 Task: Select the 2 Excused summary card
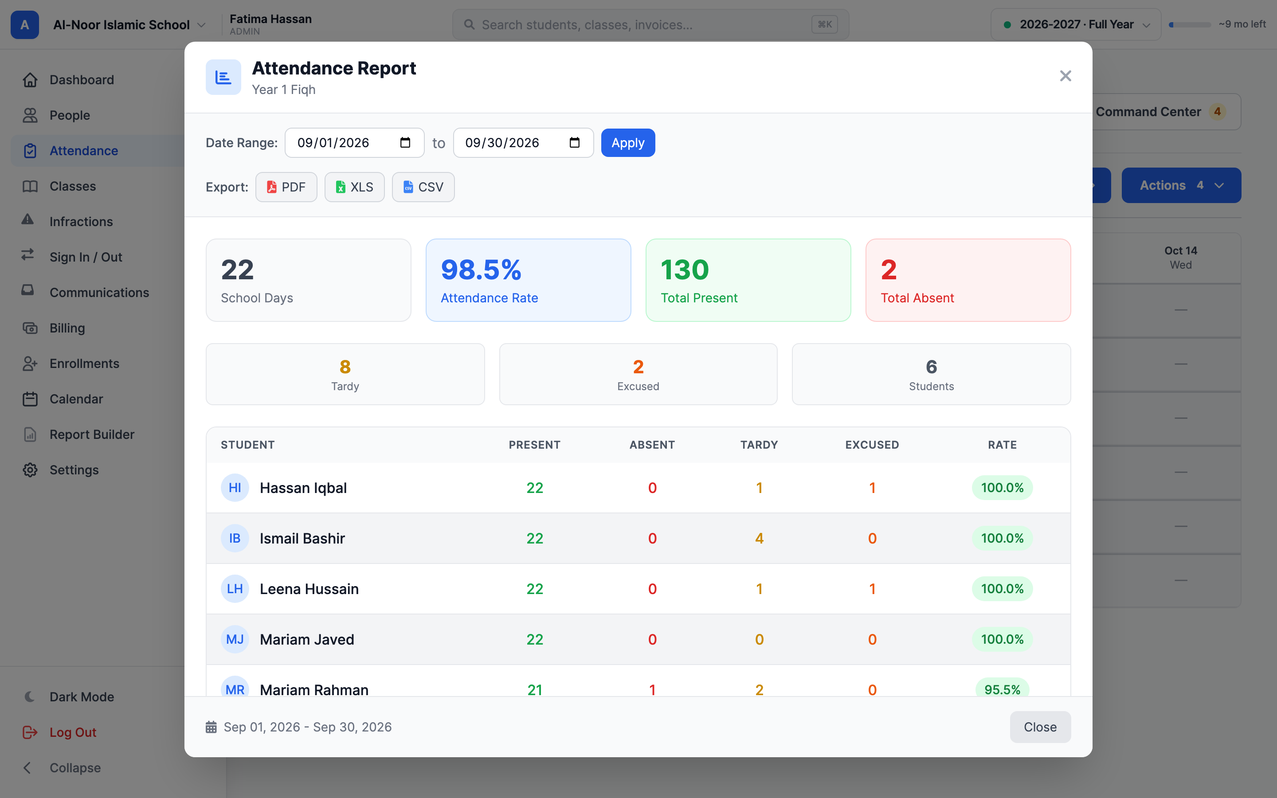(638, 374)
